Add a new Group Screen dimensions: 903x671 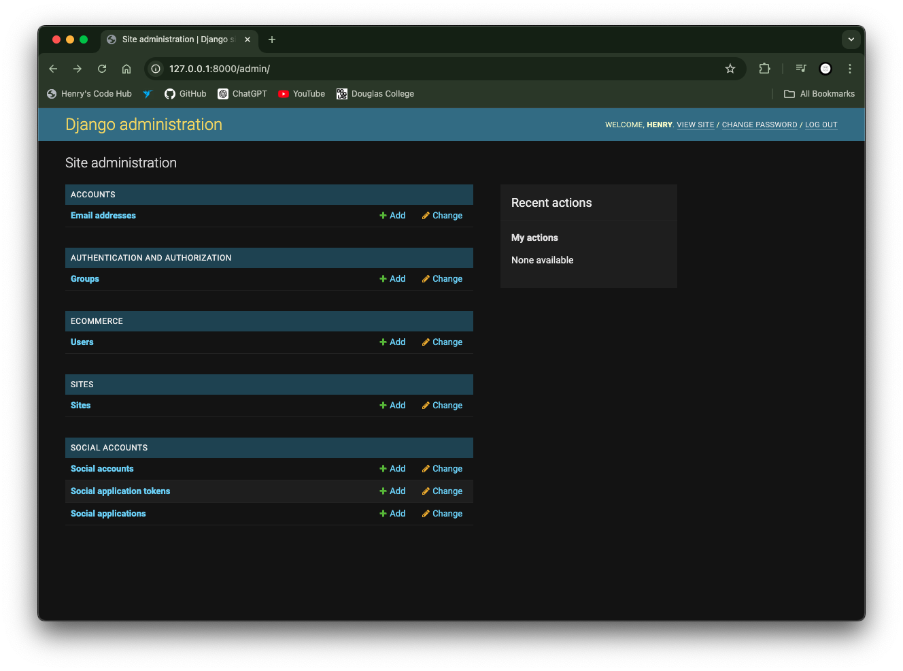point(392,279)
